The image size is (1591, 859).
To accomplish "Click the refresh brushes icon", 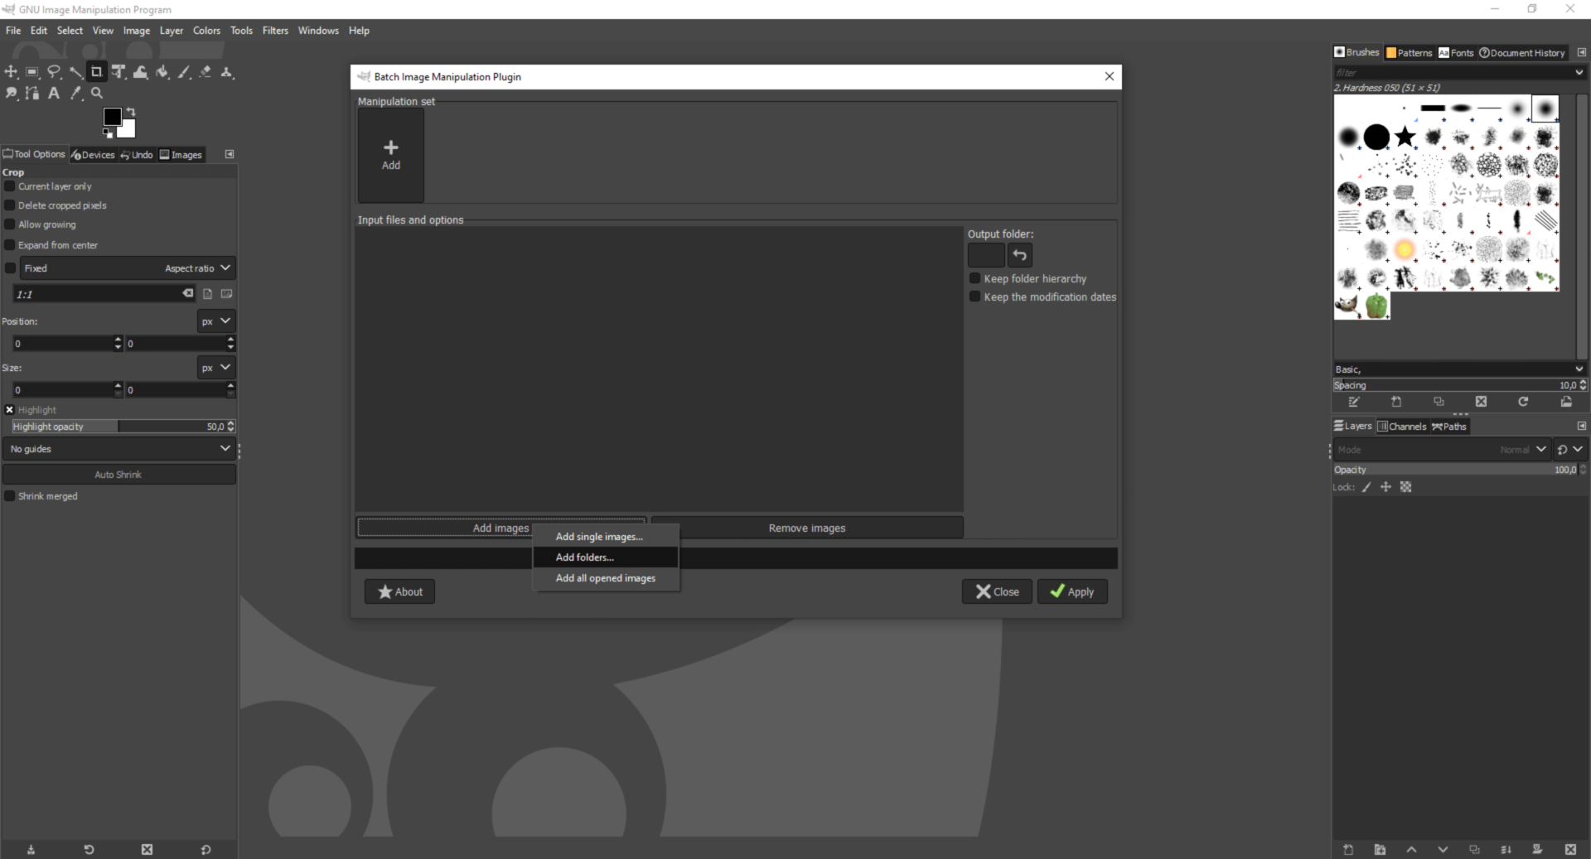I will coord(1523,402).
